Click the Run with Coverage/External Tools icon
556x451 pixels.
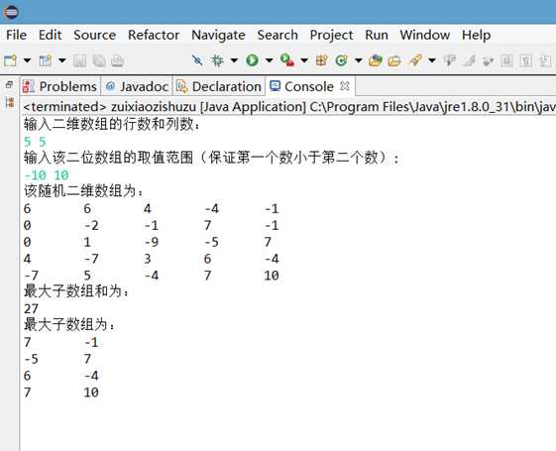(x=287, y=59)
